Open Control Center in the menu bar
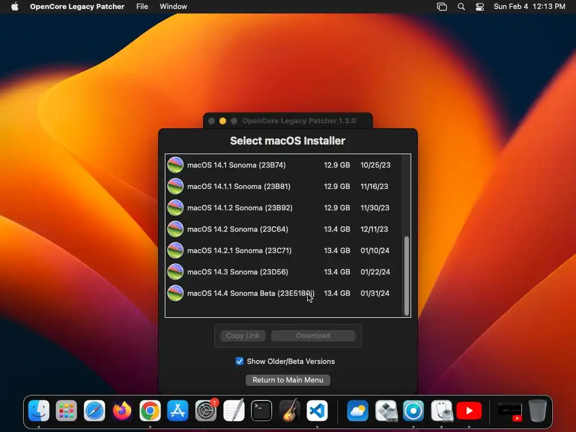The image size is (576, 432). 480,6
